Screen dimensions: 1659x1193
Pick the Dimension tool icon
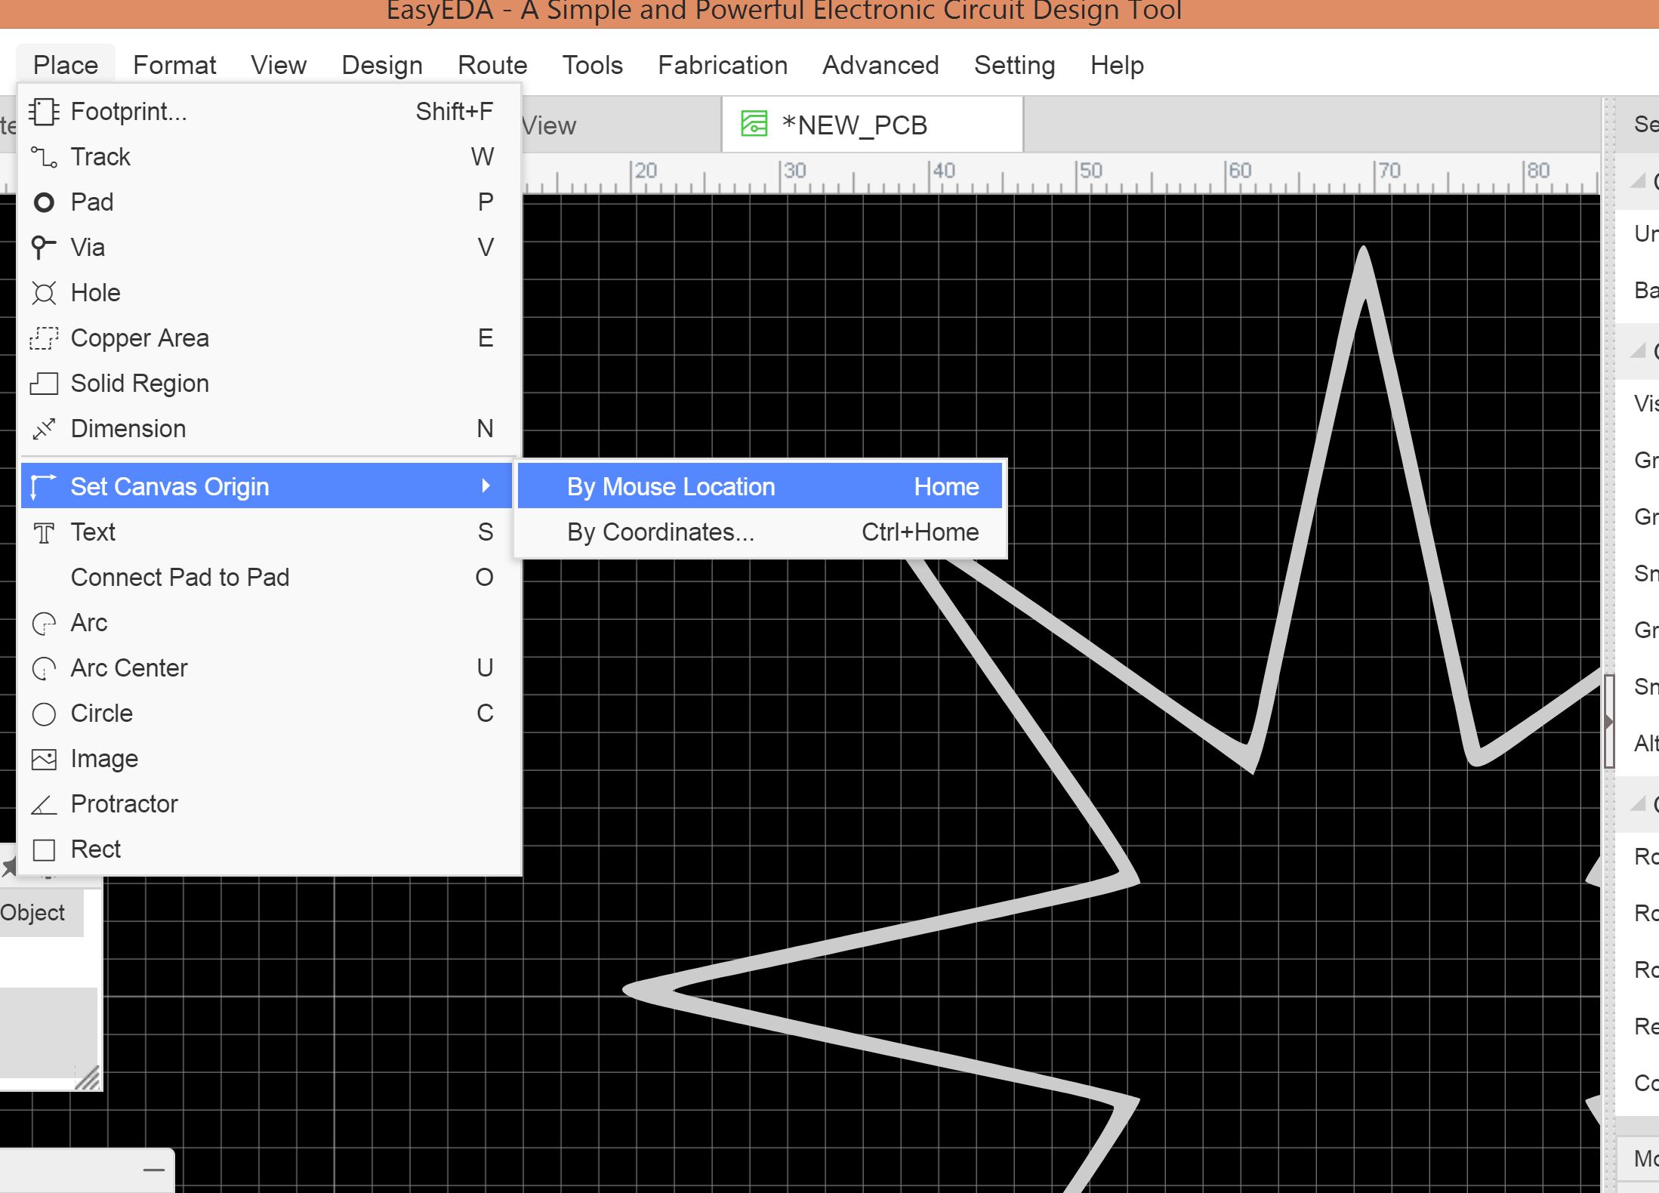pyautogui.click(x=44, y=429)
